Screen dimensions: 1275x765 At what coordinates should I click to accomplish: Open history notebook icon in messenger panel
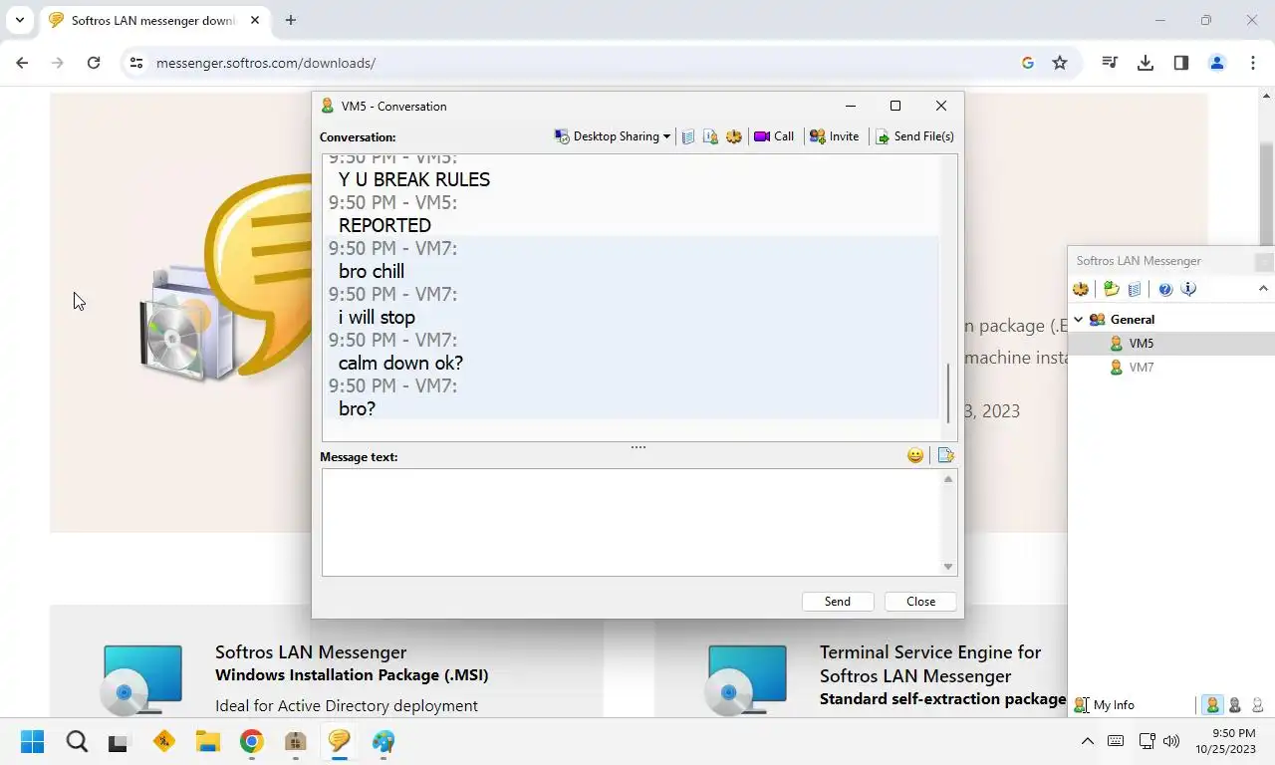[x=1135, y=289]
